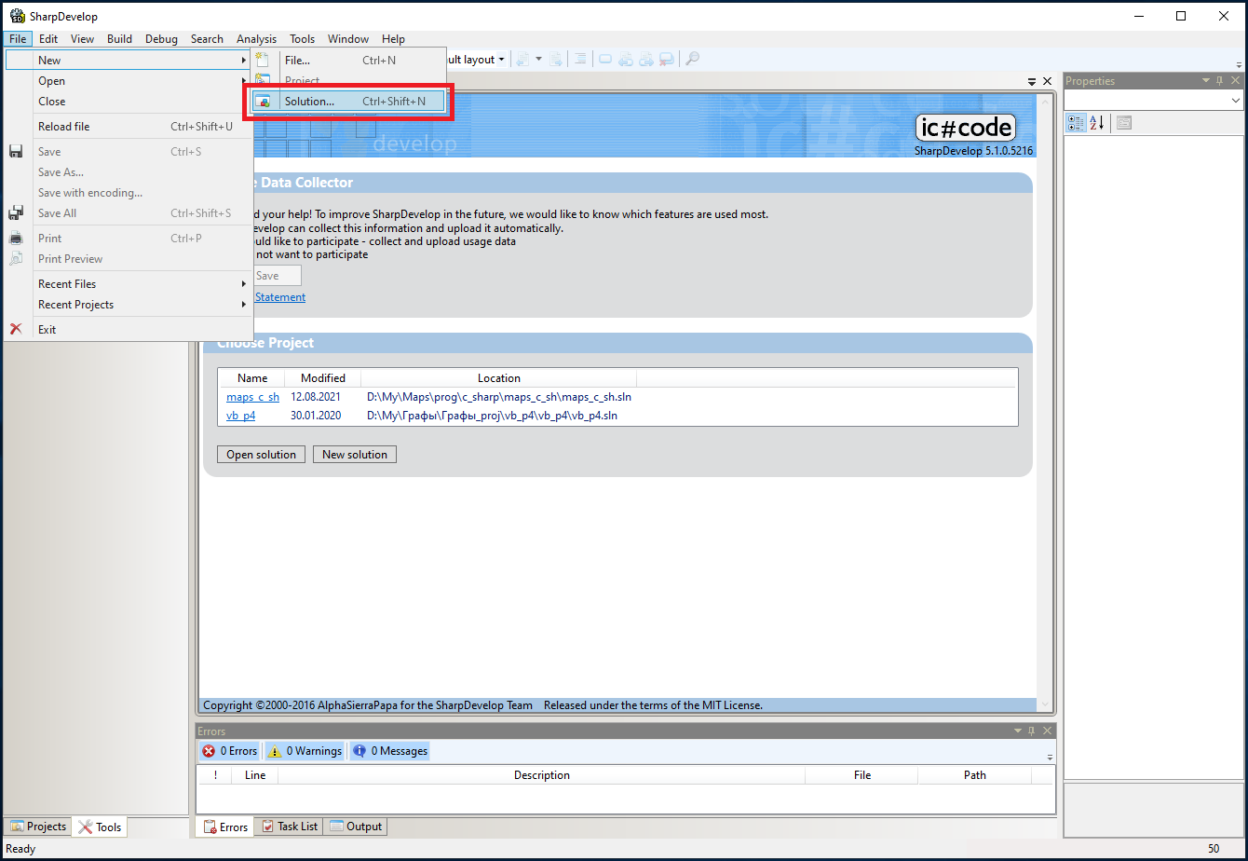Click the Location column header

pyautogui.click(x=499, y=378)
